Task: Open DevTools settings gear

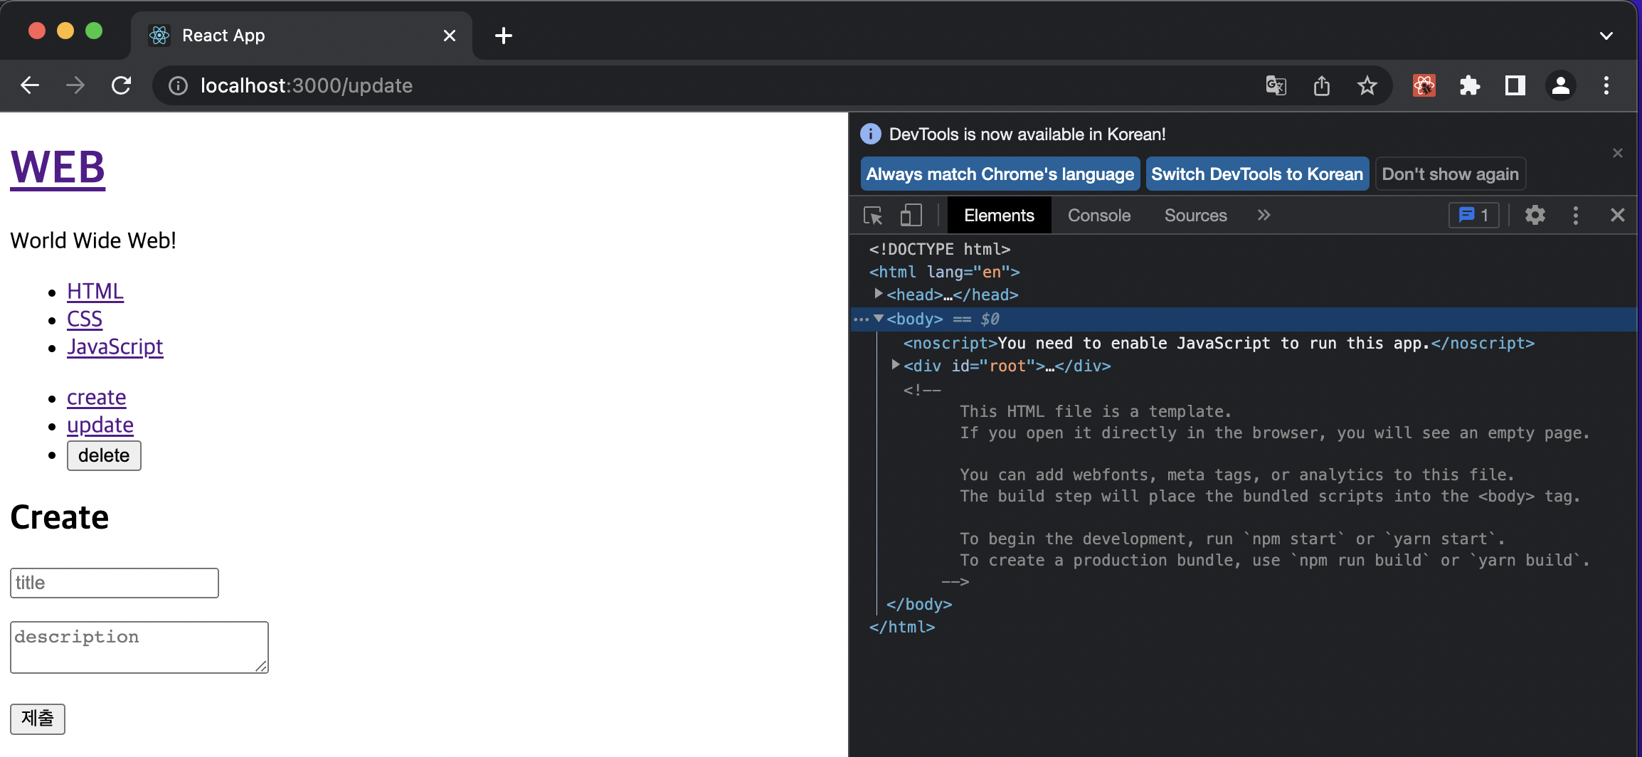Action: click(x=1535, y=216)
